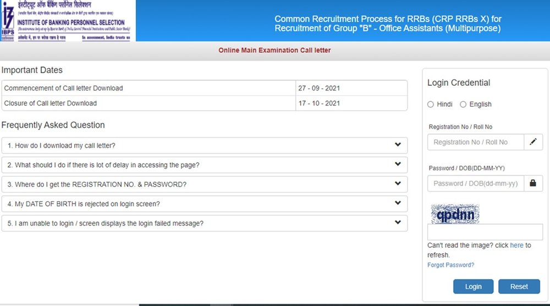Image resolution: width=550 pixels, height=306 pixels.
Task: Click the captcha image showing qpdnn
Action: 455,214
